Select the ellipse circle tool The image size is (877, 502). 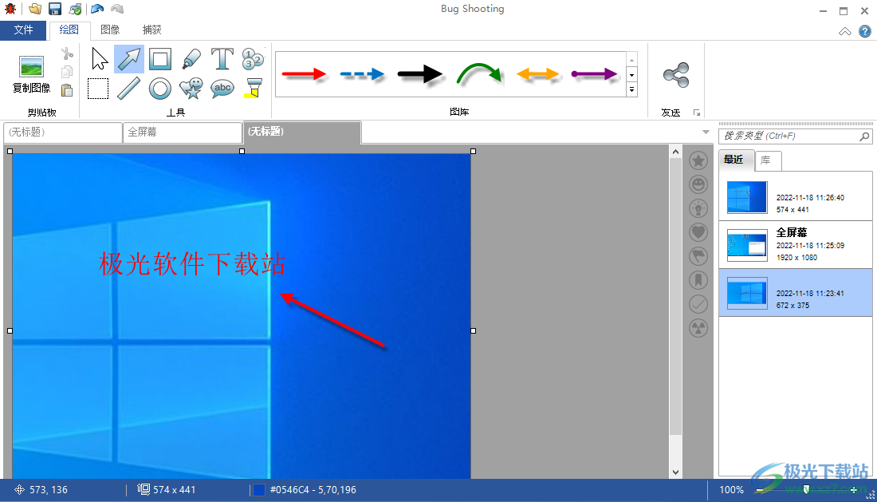coord(160,89)
